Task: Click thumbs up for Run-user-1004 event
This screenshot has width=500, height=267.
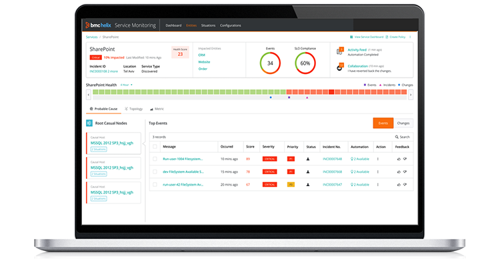Action: tap(399, 159)
